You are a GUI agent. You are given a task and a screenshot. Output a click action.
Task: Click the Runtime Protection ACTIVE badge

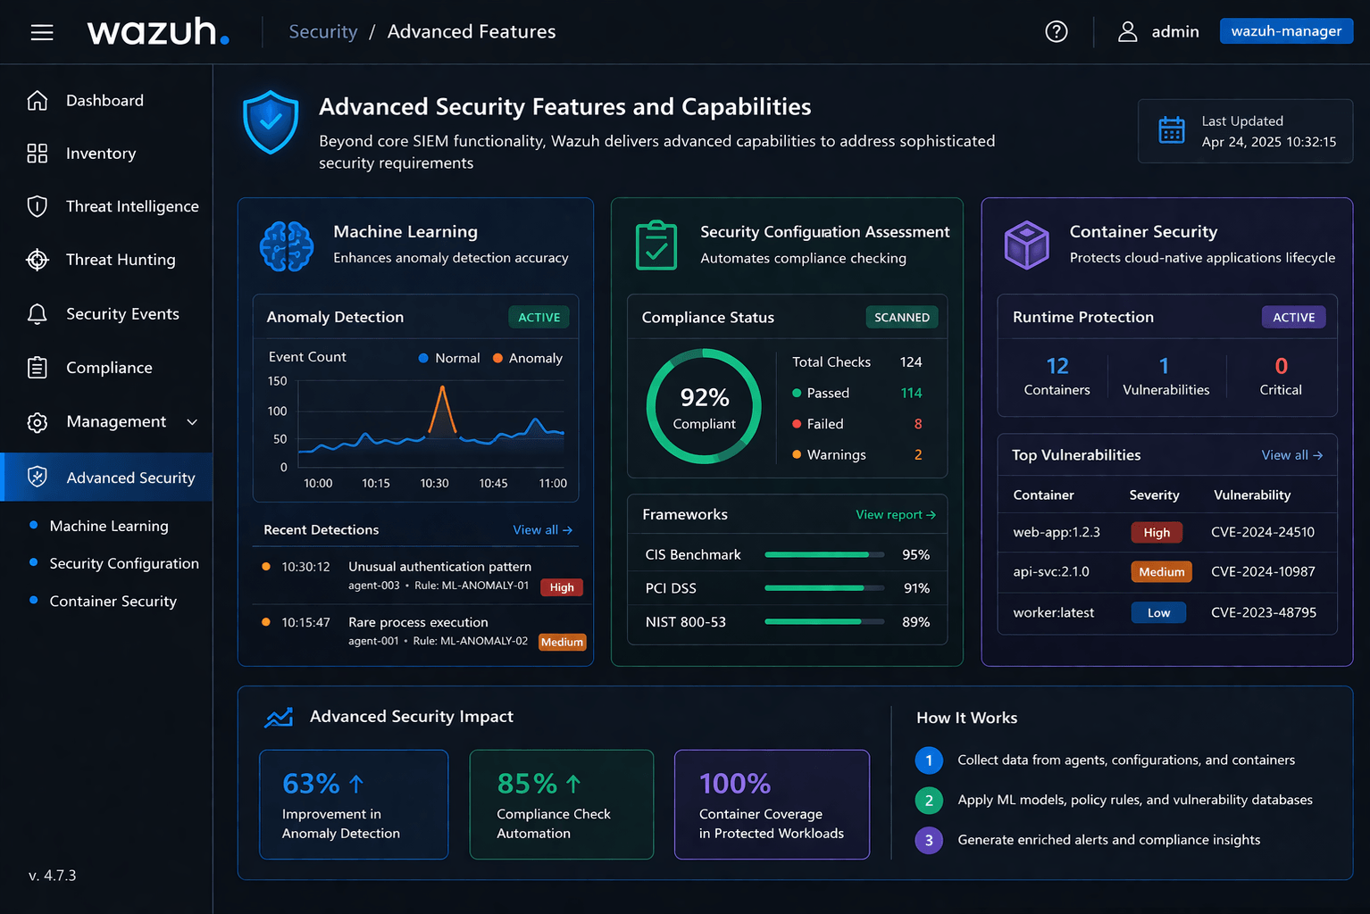(1292, 317)
